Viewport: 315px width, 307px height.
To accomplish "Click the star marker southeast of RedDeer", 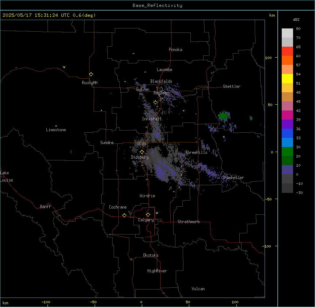I will (x=183, y=110).
